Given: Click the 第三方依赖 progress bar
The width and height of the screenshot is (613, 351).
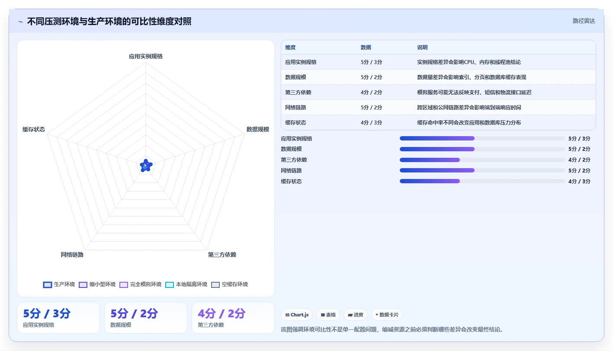Looking at the screenshot, I should pyautogui.click(x=482, y=160).
